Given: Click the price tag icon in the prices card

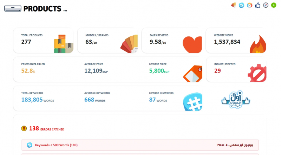Looking at the screenshot, I should click(x=192, y=73).
